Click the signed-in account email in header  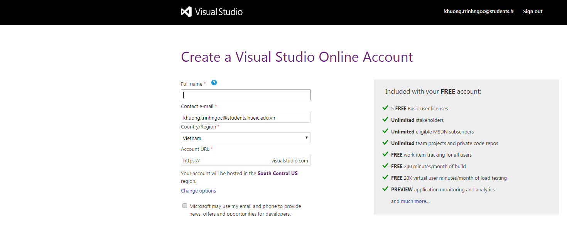479,12
